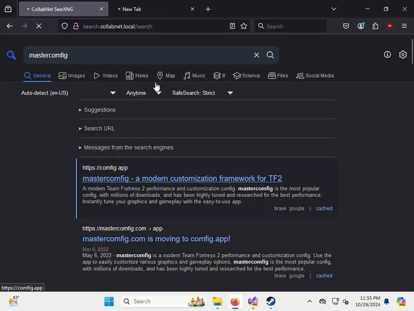Open tracking protection shield icon
This screenshot has height=311, width=414.
click(65, 26)
